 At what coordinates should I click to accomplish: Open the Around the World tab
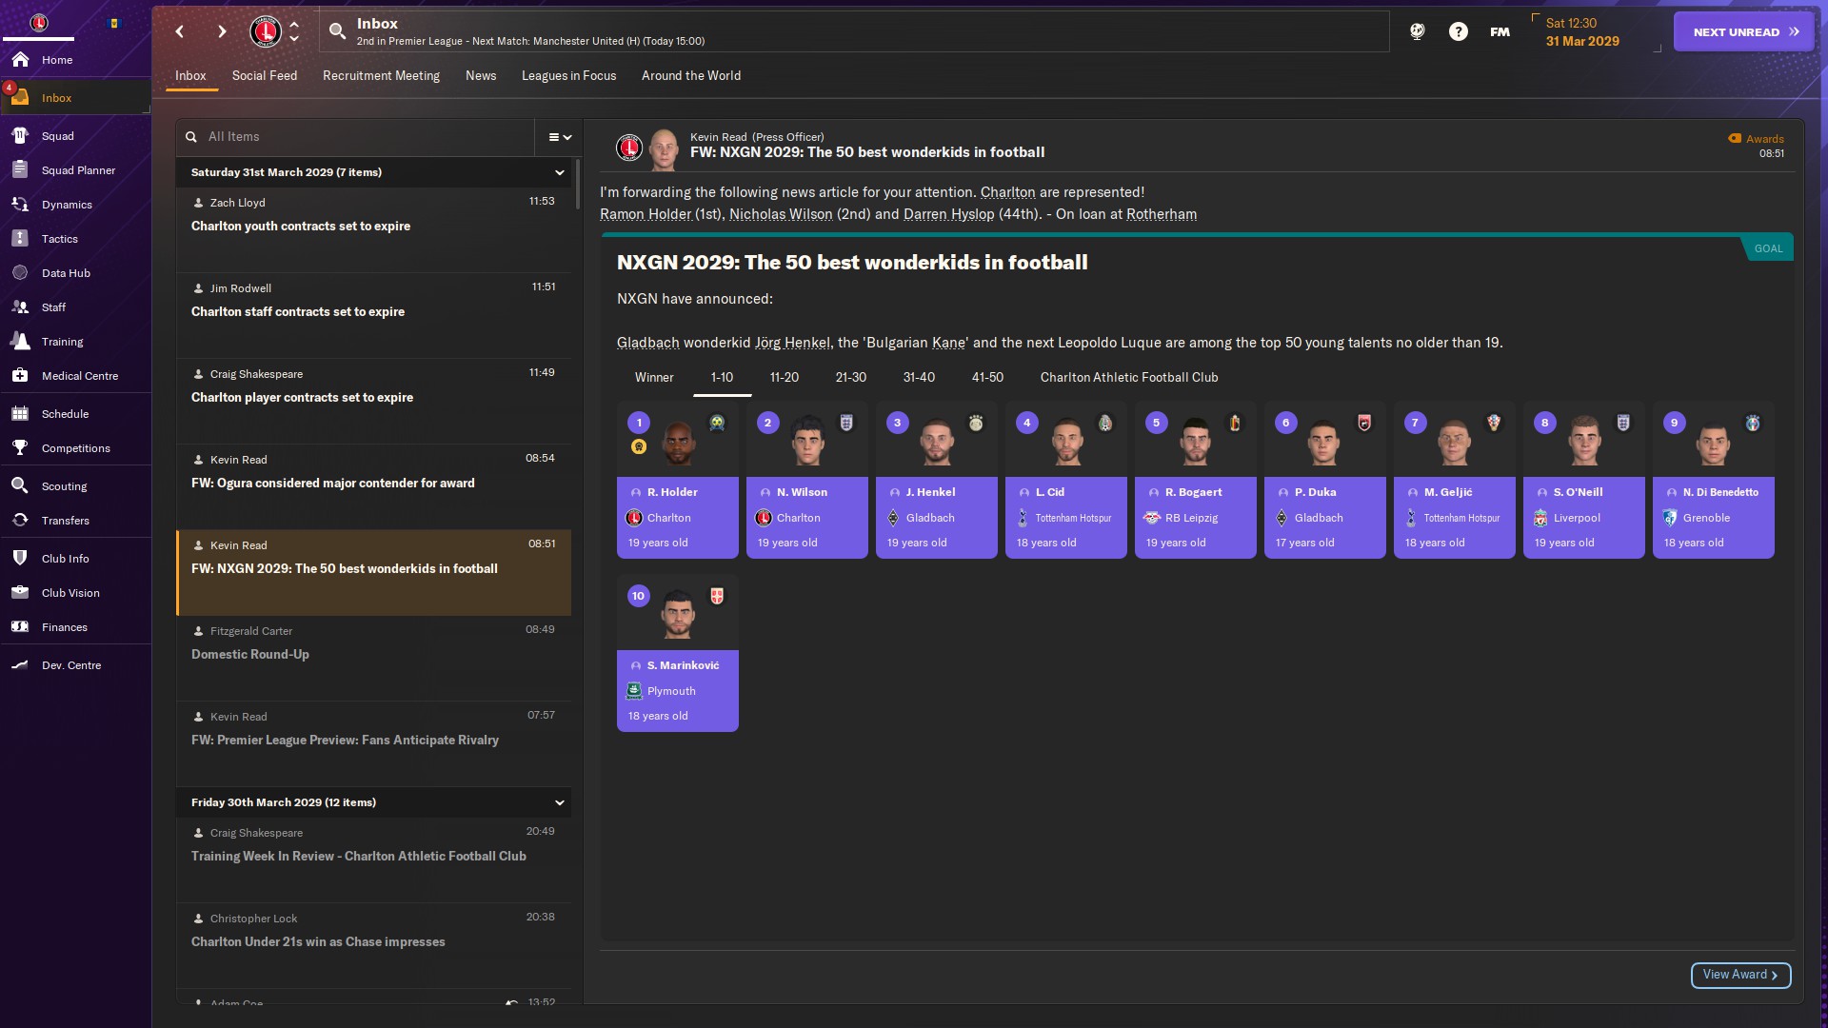pyautogui.click(x=691, y=76)
